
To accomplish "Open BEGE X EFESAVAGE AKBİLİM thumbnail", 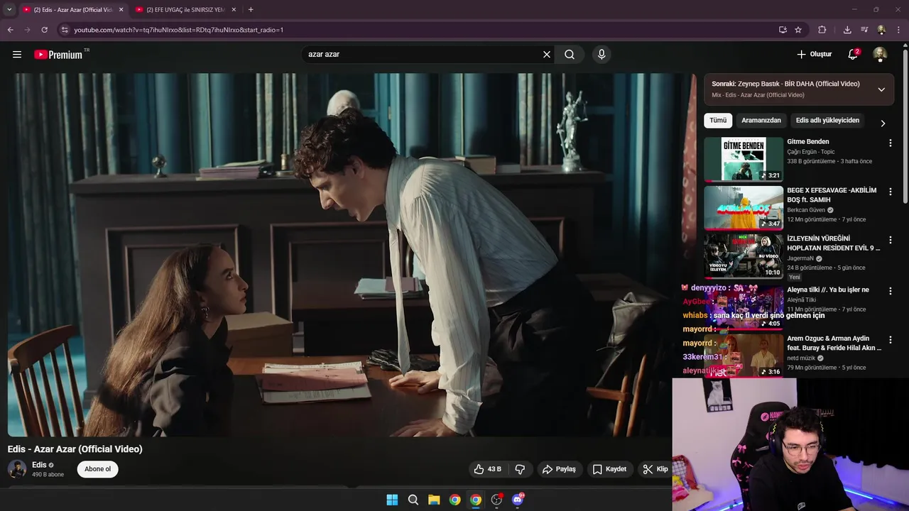I will (744, 207).
